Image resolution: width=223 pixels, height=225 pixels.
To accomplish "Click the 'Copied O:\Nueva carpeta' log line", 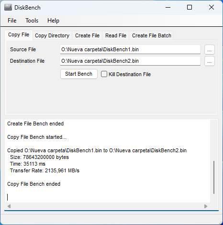I will pyautogui.click(x=97, y=150).
